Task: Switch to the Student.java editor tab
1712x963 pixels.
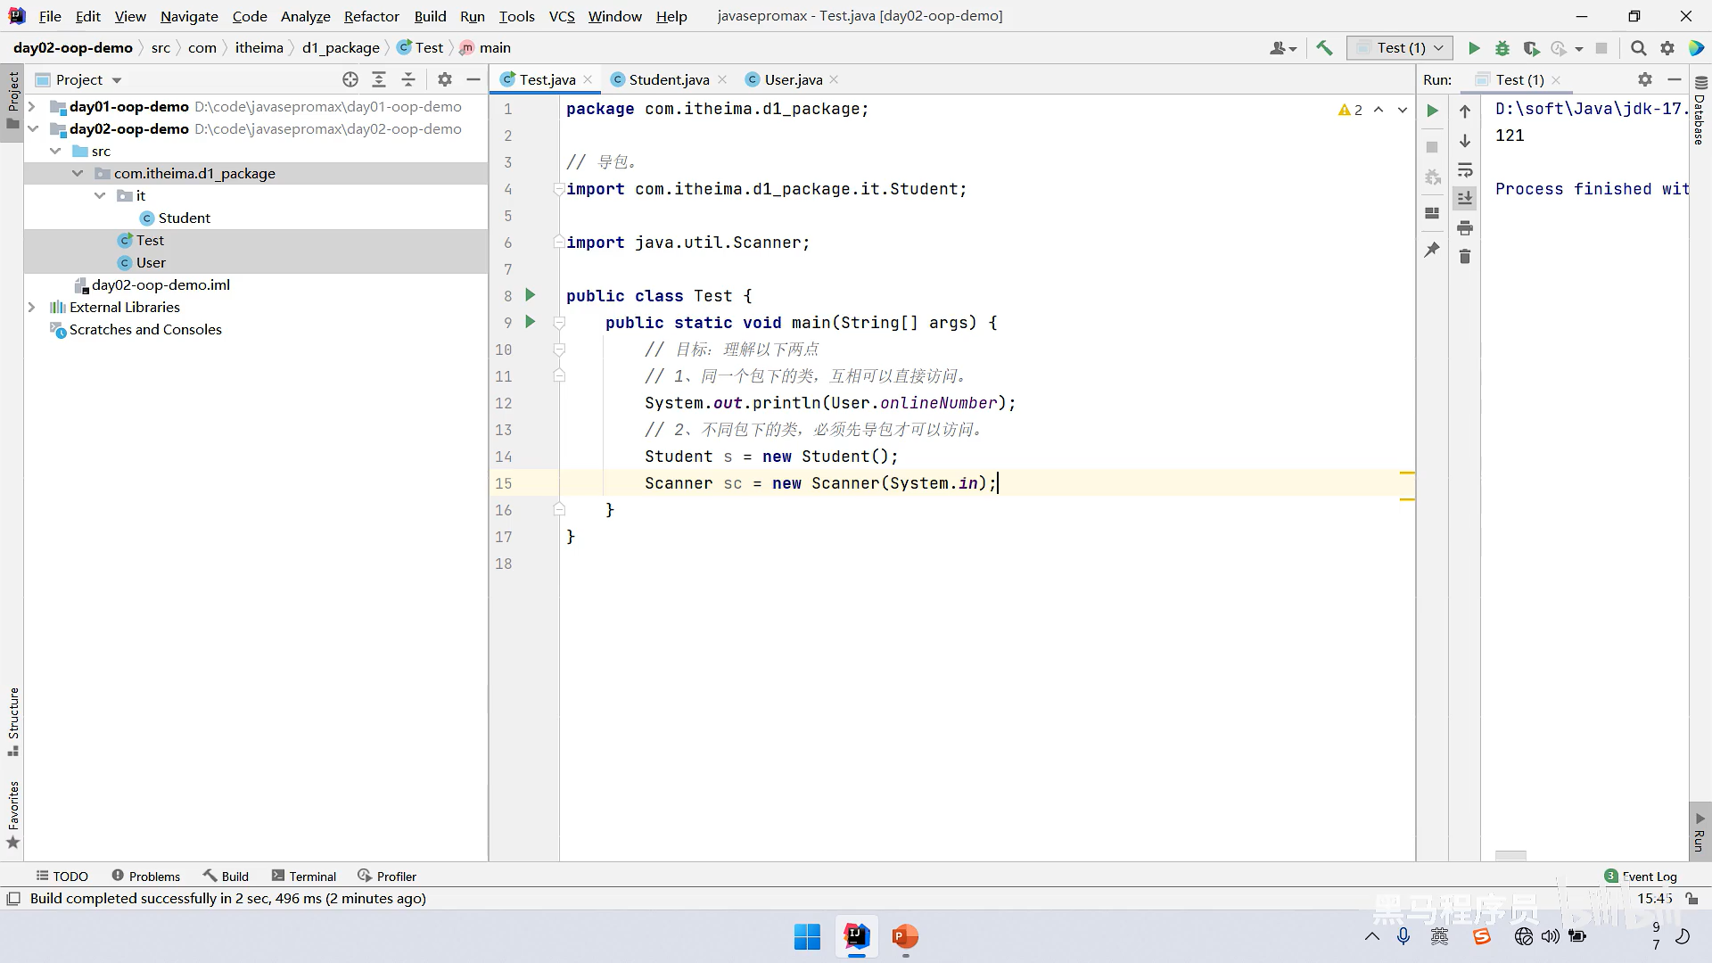Action: 669,79
